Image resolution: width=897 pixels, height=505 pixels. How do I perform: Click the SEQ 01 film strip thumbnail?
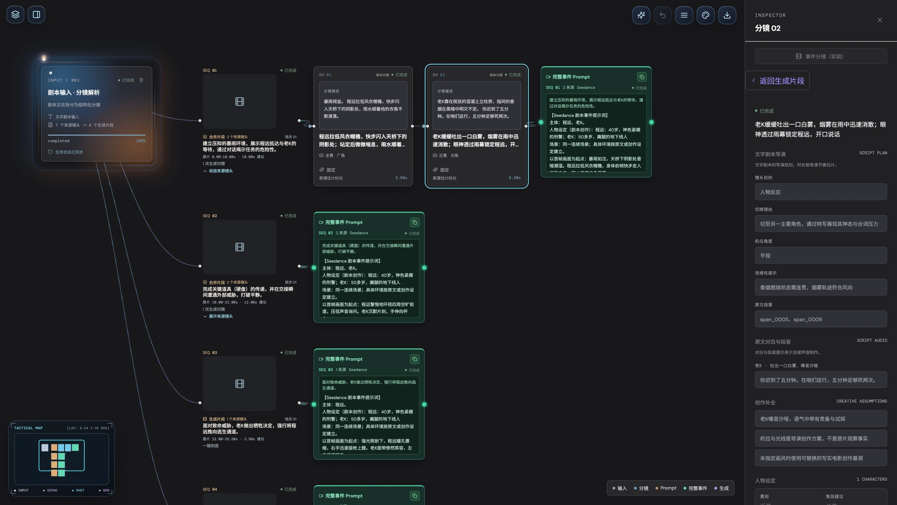[x=240, y=101]
